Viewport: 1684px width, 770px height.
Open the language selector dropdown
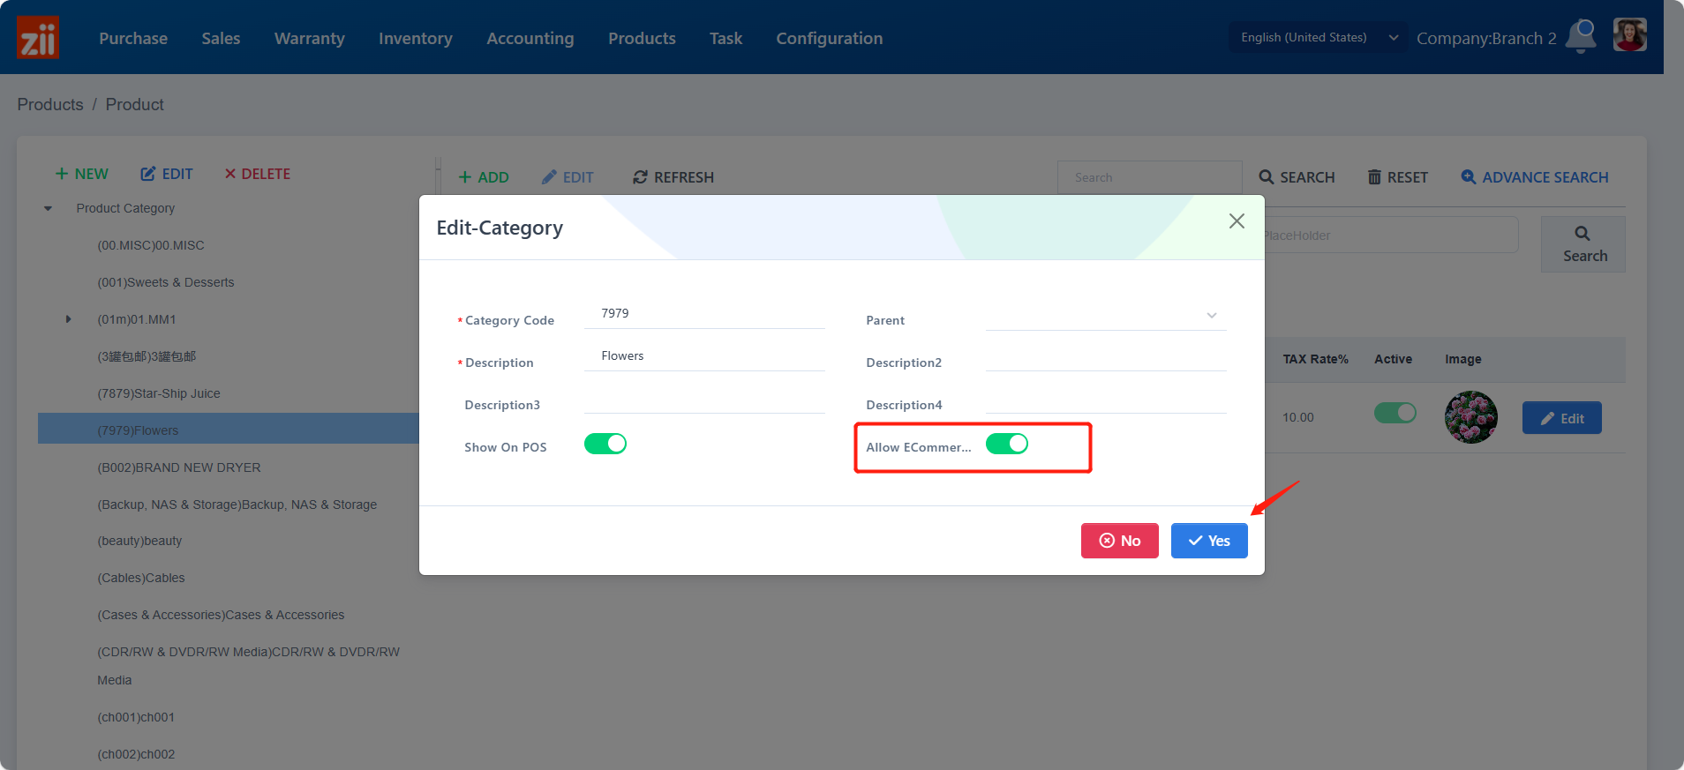[1318, 37]
